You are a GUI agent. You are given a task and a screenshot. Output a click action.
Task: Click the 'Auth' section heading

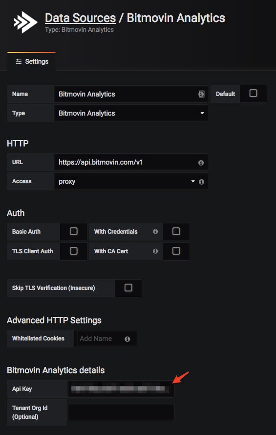16,213
